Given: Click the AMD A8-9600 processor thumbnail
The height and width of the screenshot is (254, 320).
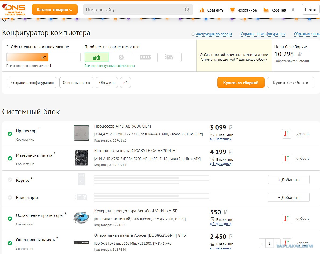Looking at the screenshot, I should [81, 133].
